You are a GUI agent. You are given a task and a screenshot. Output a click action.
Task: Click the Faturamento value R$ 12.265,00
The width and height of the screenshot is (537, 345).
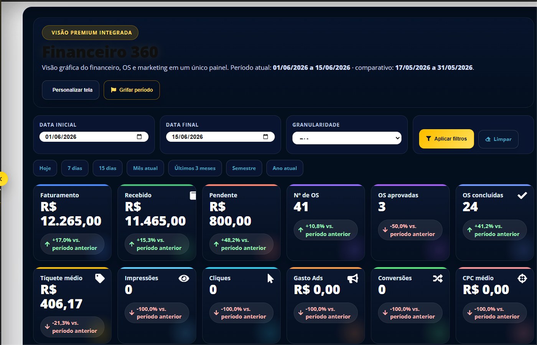coord(71,214)
